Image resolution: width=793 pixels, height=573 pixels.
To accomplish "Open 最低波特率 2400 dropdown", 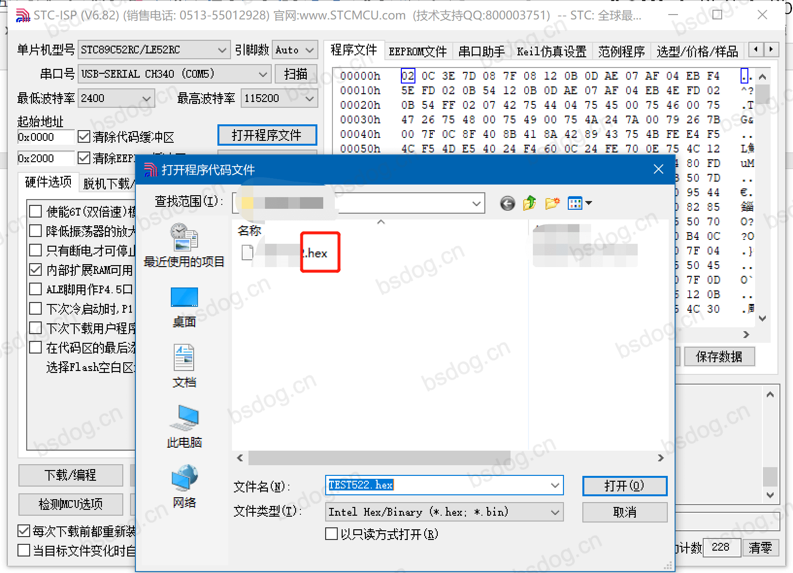I will [x=116, y=98].
